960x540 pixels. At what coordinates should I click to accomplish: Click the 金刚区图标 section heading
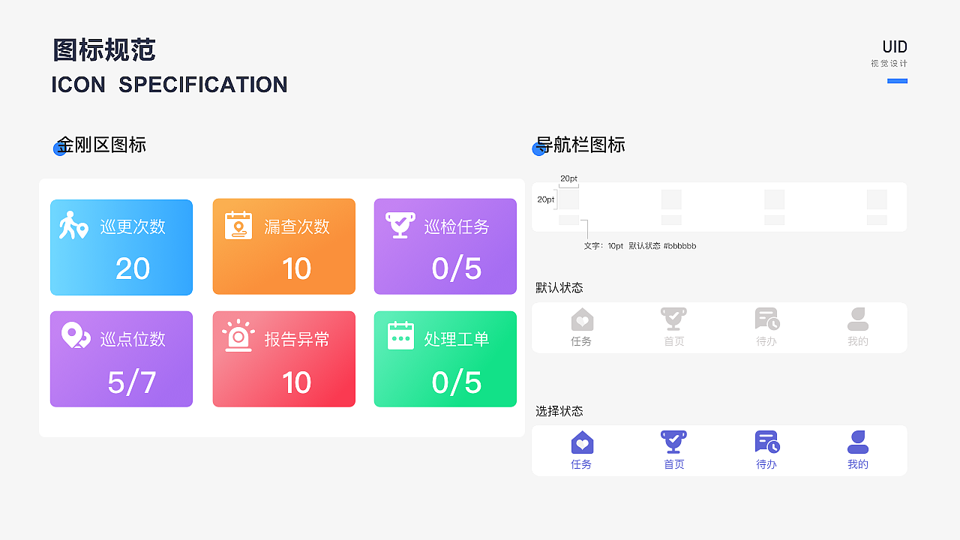click(x=100, y=145)
